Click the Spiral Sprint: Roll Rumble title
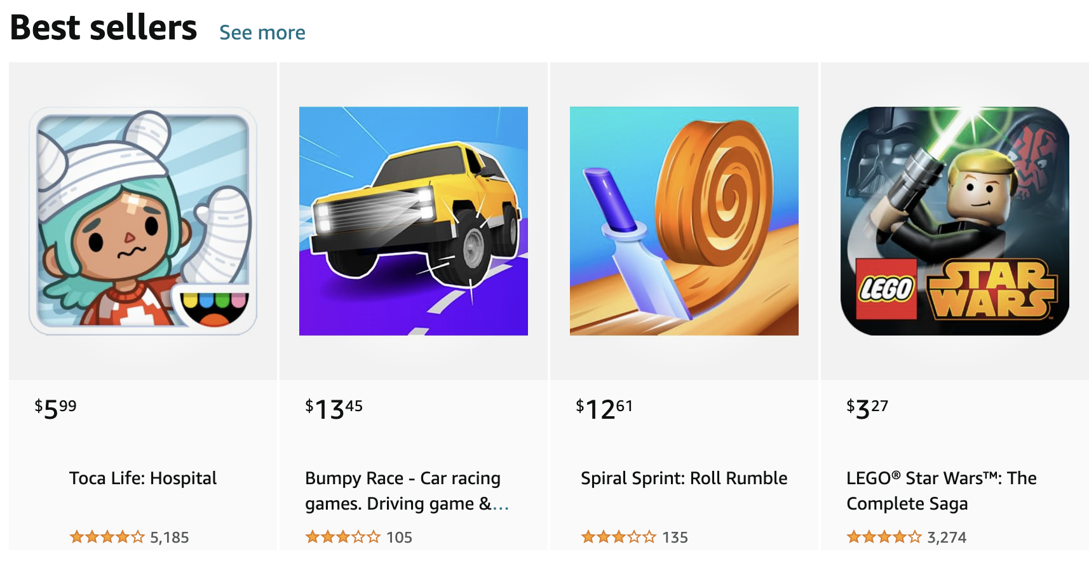The height and width of the screenshot is (563, 1089). (x=684, y=478)
